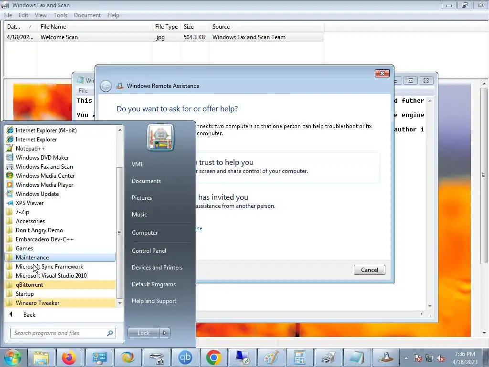Click back arrow in Remote Assistance dialog
The width and height of the screenshot is (489, 367).
(x=106, y=86)
